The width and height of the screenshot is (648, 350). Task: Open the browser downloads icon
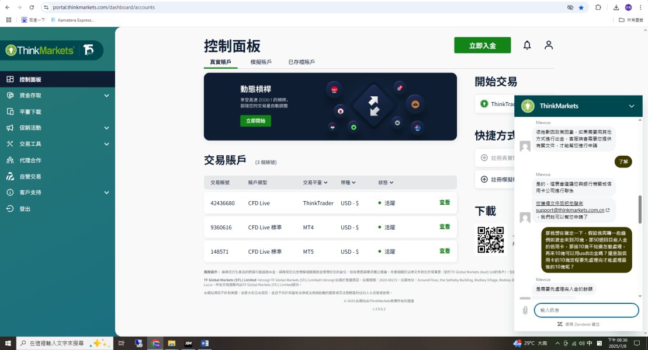click(x=616, y=8)
